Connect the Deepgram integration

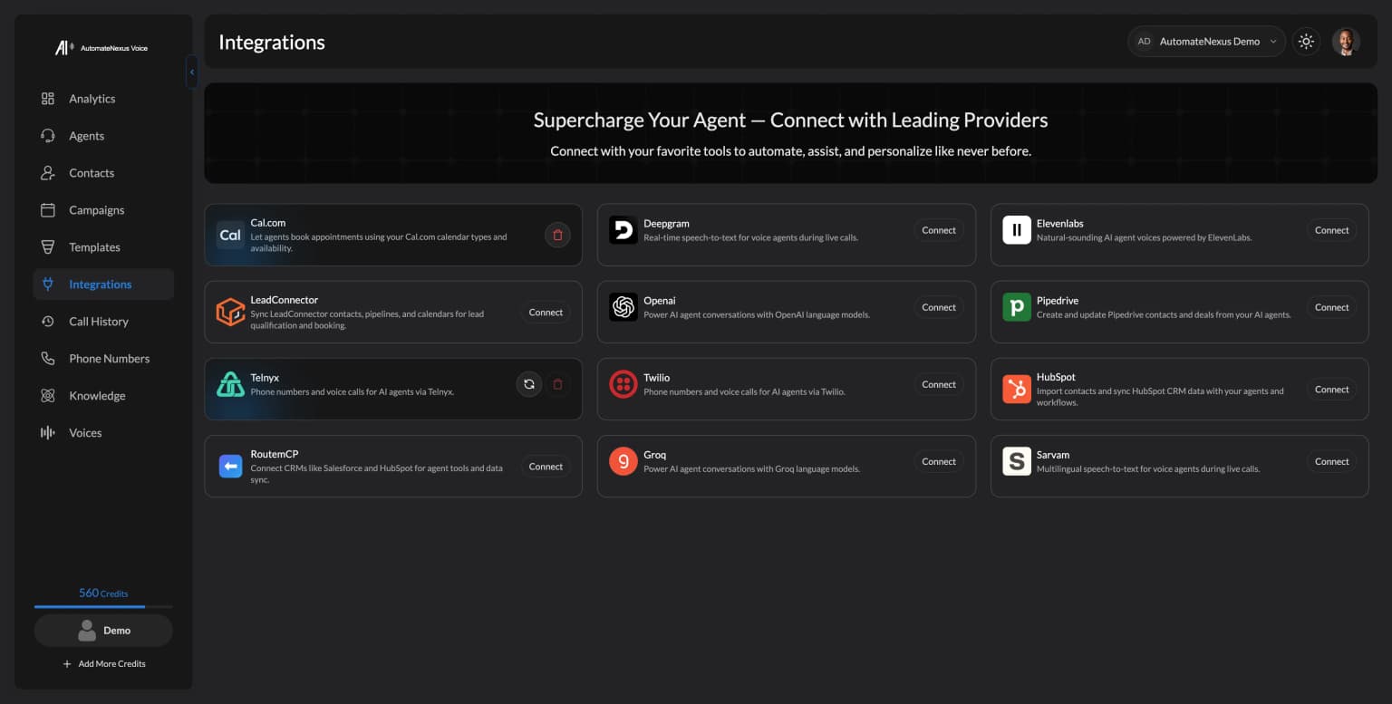939,230
